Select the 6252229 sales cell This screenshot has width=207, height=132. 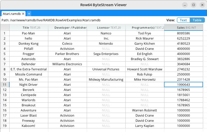coord(184,38)
